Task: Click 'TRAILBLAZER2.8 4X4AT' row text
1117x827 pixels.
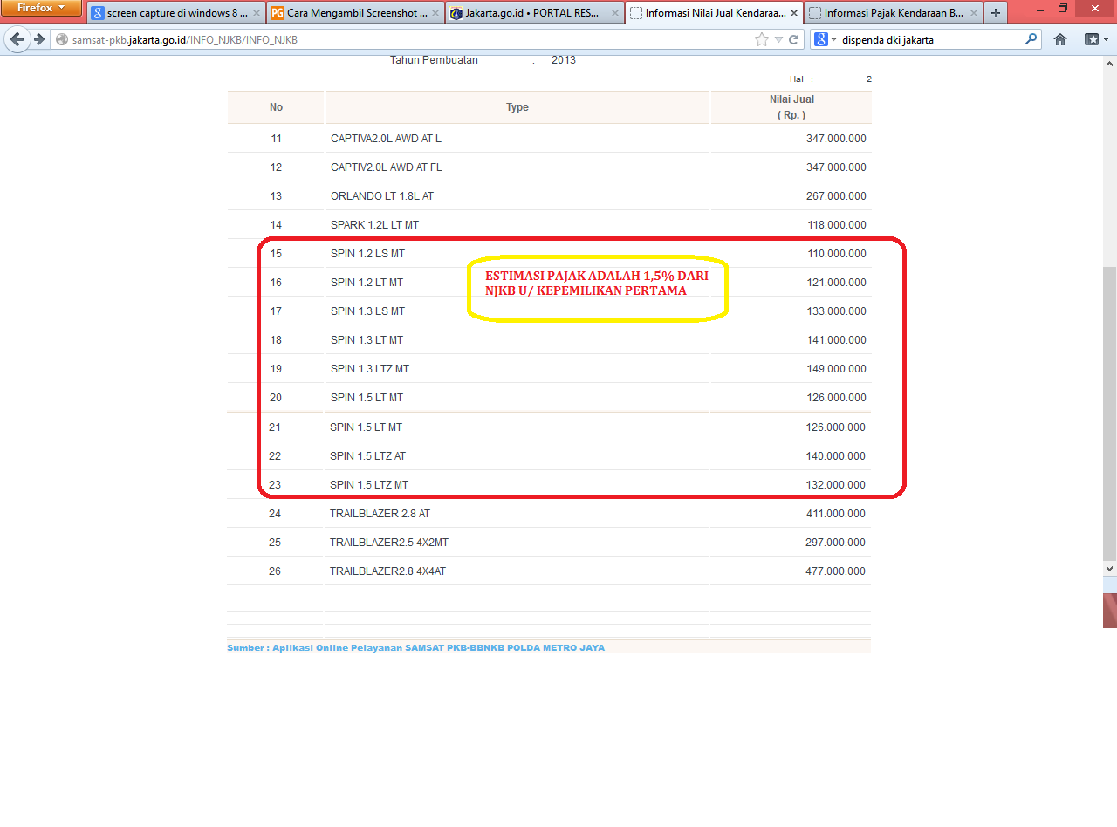Action: tap(388, 571)
